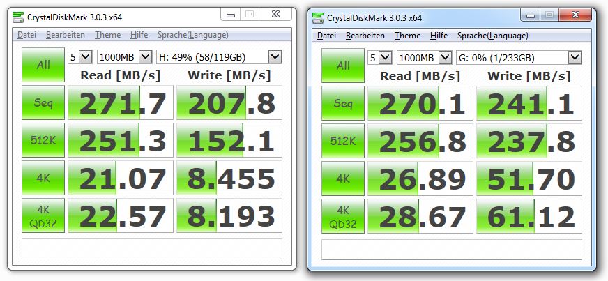608x281 pixels.
Task: Open Datei menu in left window
Action: (x=26, y=35)
